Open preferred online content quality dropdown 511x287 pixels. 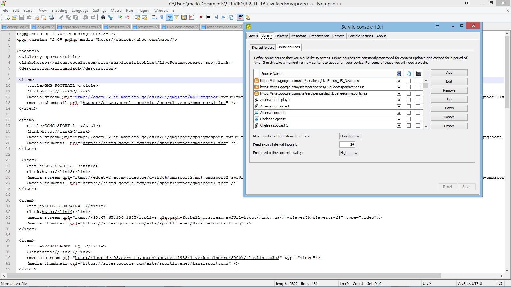pos(349,153)
